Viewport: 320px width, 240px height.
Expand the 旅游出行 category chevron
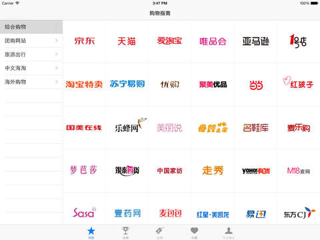57,54
